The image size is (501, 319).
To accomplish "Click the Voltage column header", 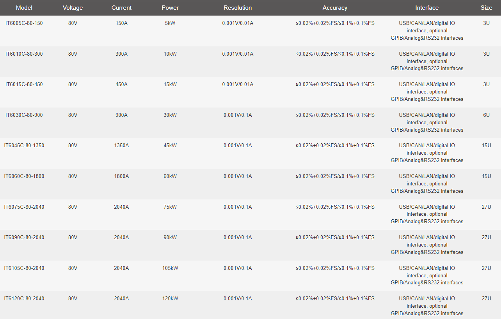I will pos(73,8).
